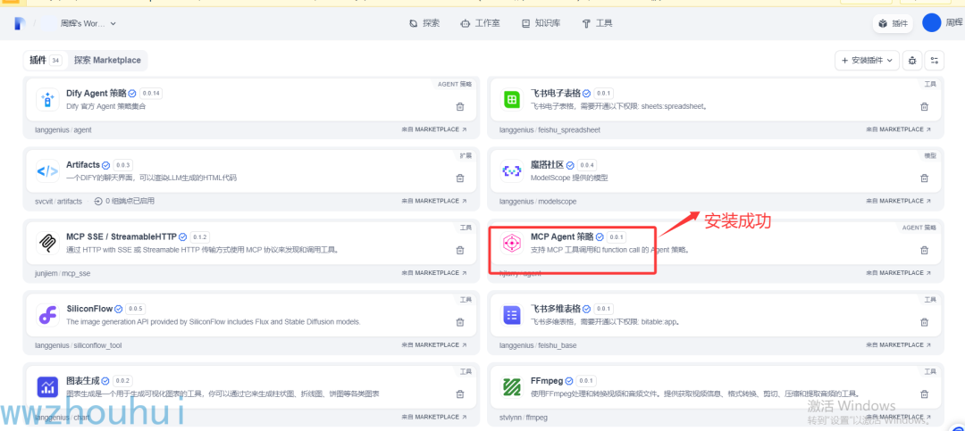Click the debug bug icon in top toolbar
Screen dimensions: 965x431
(912, 61)
